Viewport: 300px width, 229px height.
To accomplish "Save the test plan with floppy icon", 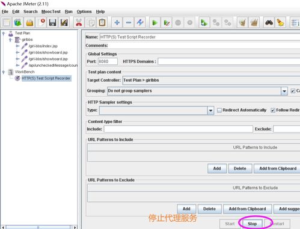I will pos(52,22).
